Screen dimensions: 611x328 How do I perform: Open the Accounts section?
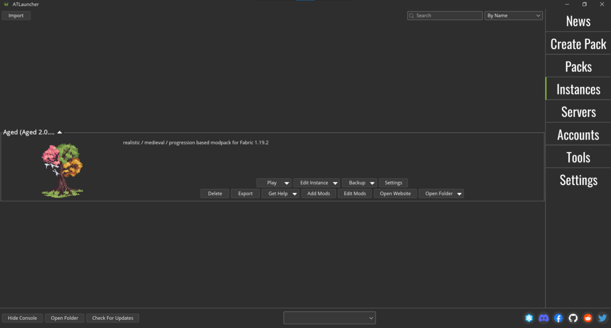coord(578,134)
